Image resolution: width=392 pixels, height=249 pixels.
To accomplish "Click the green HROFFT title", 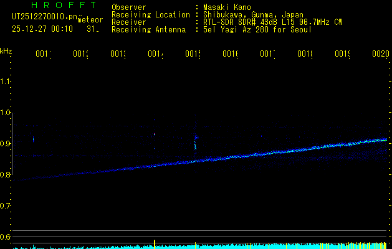I will coord(64,5).
